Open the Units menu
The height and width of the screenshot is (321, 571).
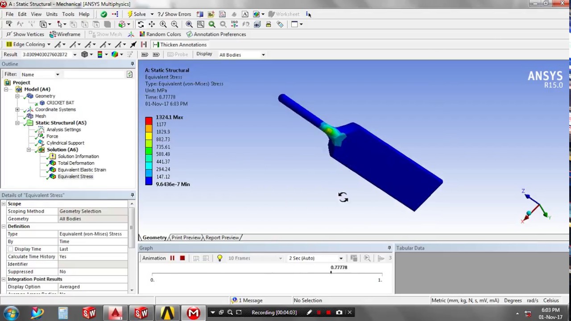point(52,14)
